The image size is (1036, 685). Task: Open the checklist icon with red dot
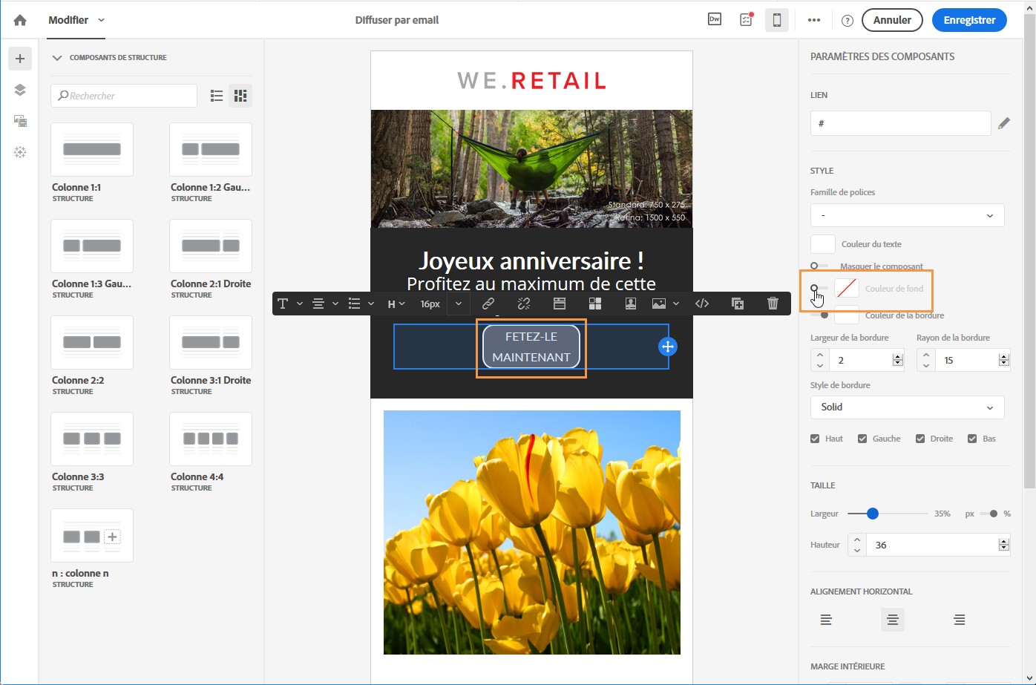[746, 20]
